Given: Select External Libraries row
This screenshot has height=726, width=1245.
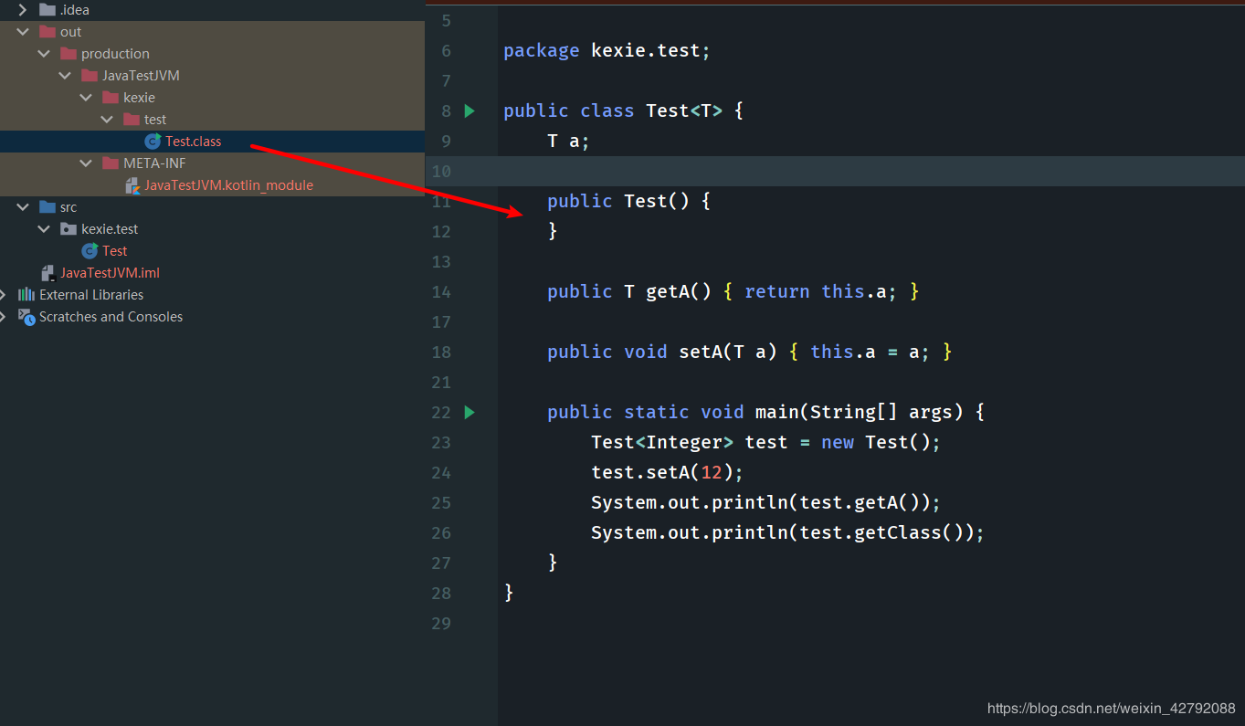Looking at the screenshot, I should pos(212,295).
